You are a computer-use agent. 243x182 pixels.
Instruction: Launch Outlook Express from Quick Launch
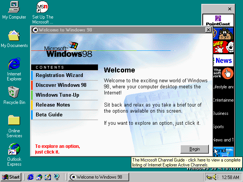pyautogui.click(x=39, y=177)
